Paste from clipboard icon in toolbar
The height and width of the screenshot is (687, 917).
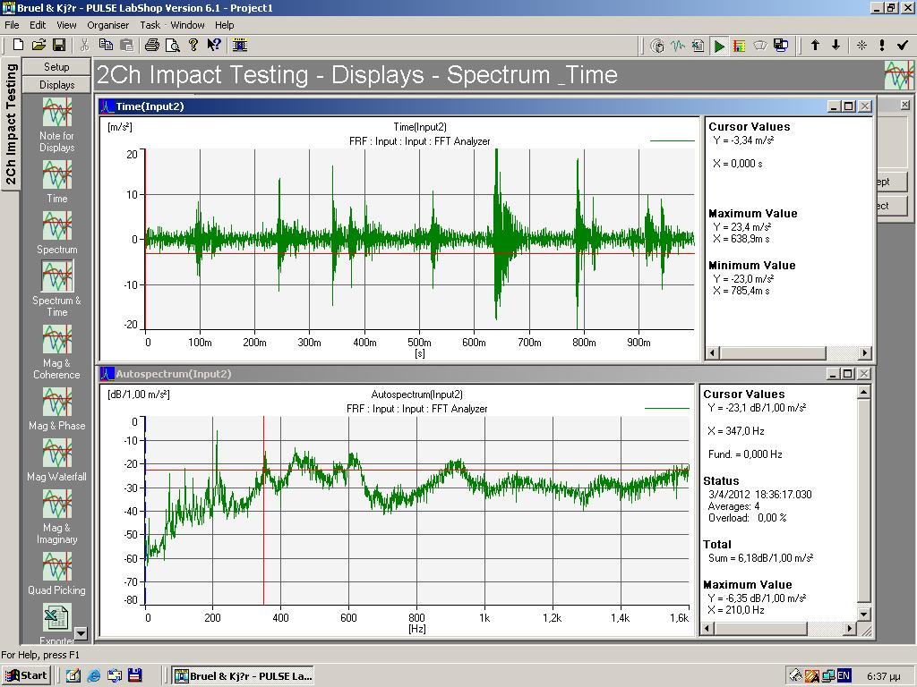point(126,45)
